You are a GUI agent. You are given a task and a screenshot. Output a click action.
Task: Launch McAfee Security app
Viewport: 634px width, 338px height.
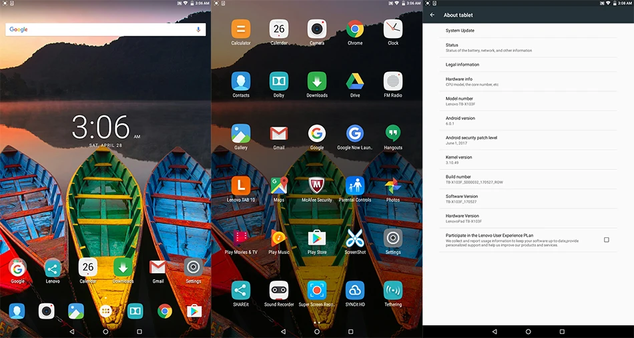[x=316, y=186]
